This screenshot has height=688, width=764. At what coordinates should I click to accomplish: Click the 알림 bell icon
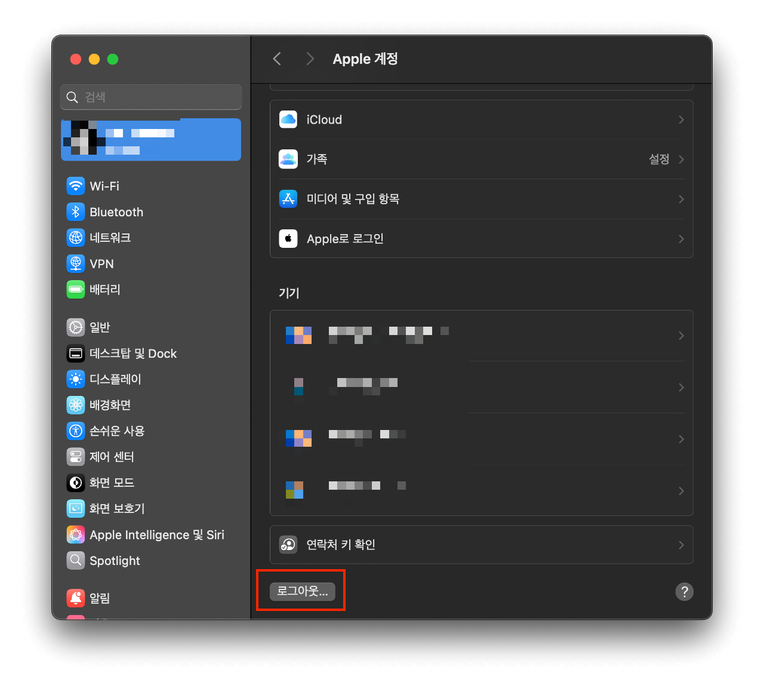pos(76,598)
